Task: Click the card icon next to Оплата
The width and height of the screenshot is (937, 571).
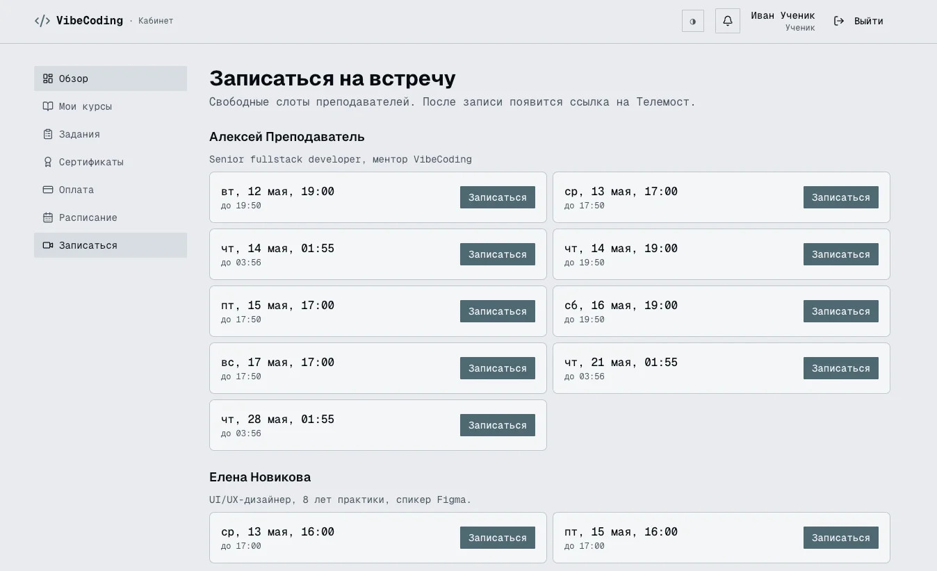Action: tap(48, 190)
